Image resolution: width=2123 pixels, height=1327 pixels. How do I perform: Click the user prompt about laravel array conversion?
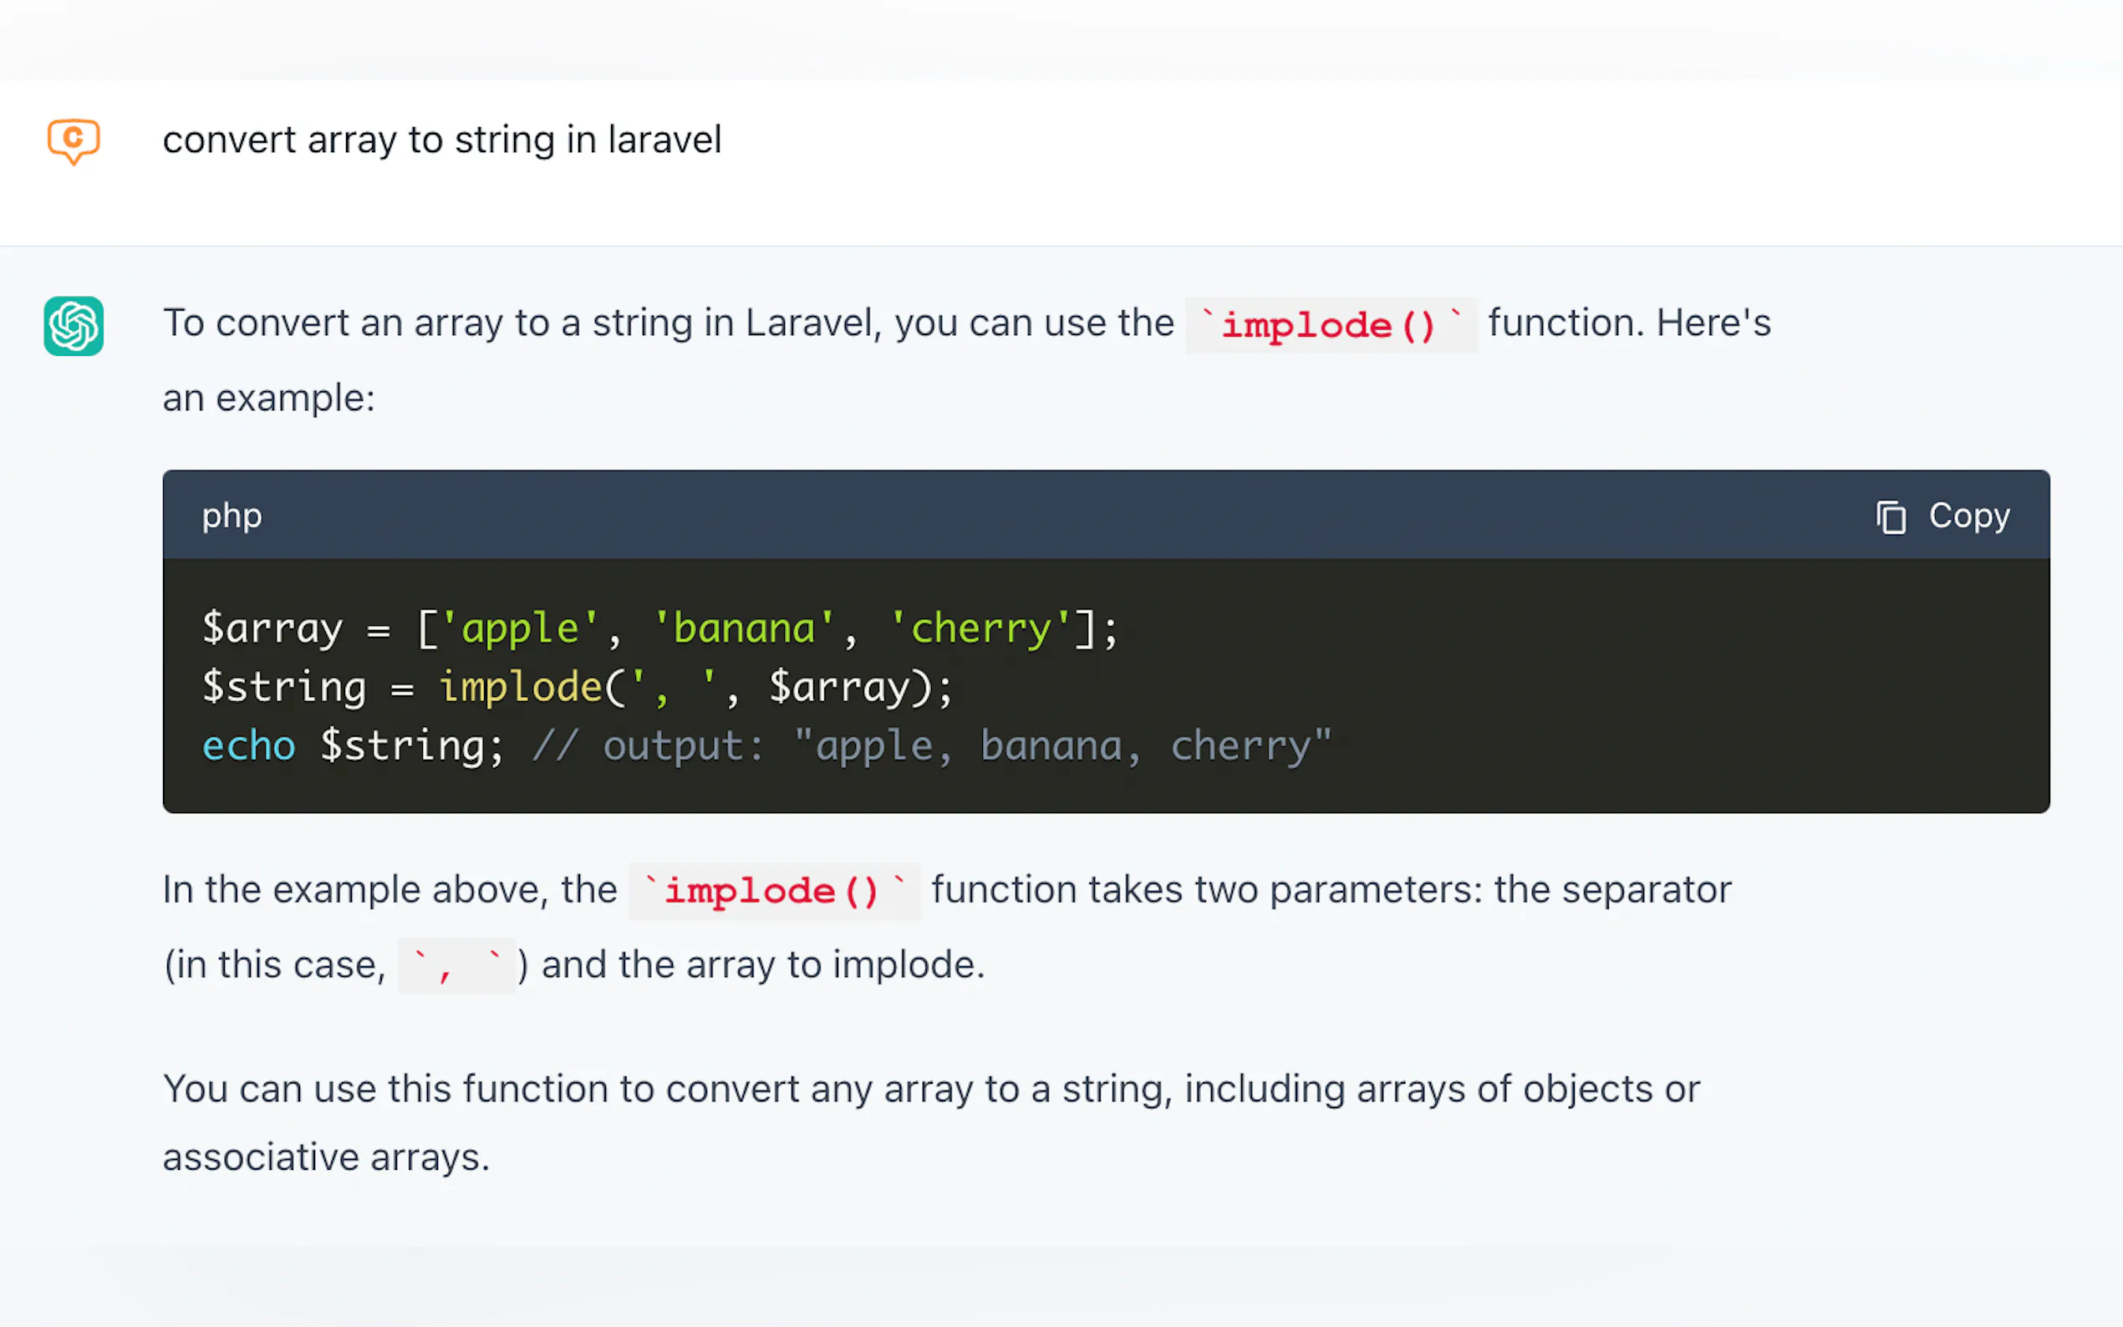pyautogui.click(x=441, y=140)
